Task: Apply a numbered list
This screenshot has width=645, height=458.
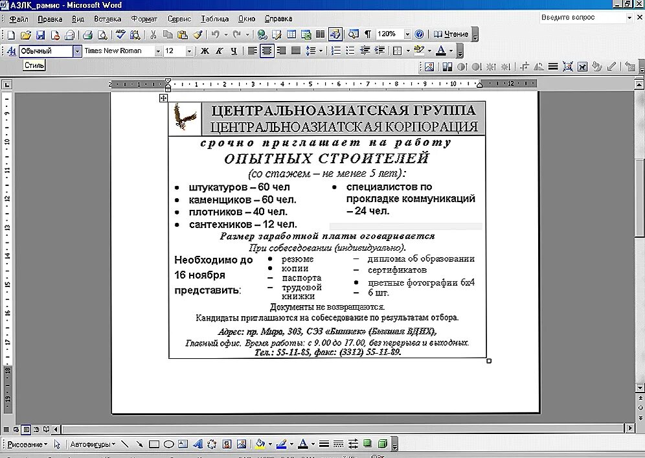Action: 336,51
